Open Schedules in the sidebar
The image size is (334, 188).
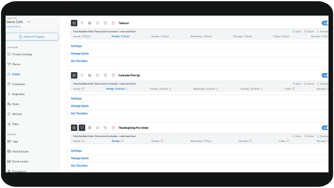coord(16,84)
